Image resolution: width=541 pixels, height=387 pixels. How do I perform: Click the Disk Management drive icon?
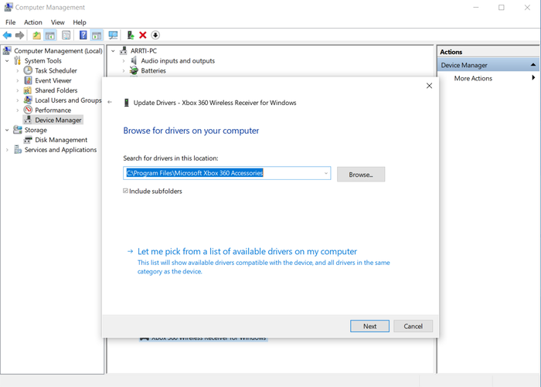[x=28, y=140]
